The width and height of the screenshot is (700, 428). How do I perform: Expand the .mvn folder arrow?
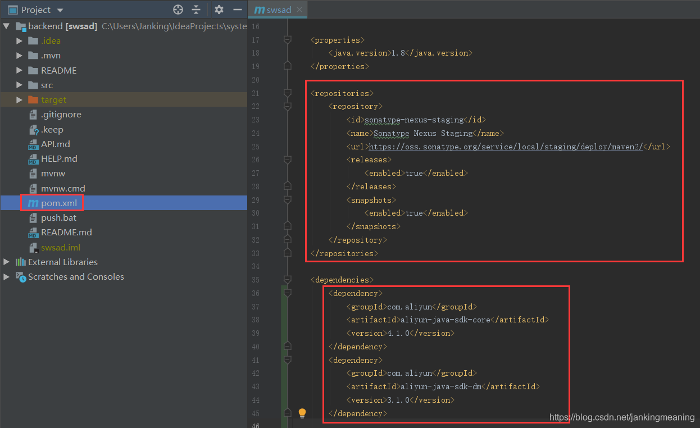click(19, 56)
